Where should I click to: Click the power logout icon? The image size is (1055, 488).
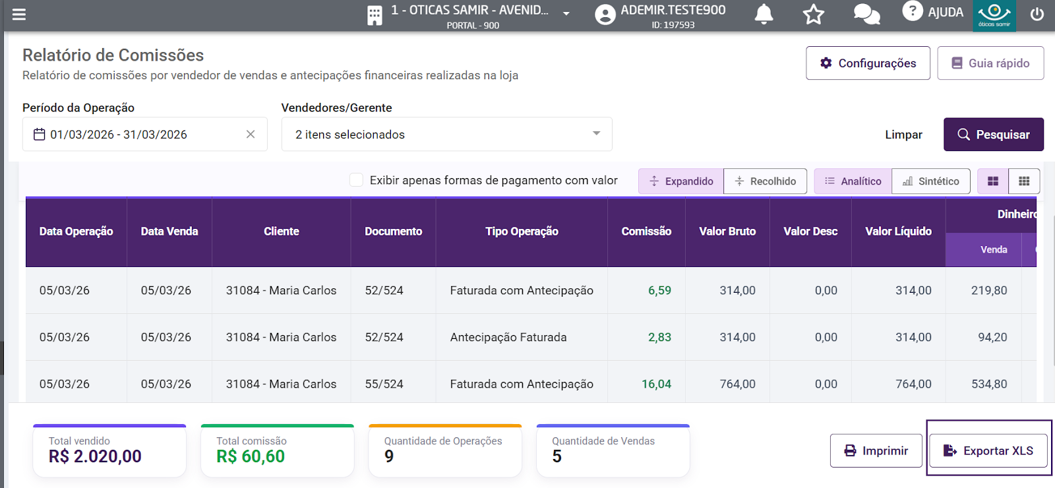1037,15
